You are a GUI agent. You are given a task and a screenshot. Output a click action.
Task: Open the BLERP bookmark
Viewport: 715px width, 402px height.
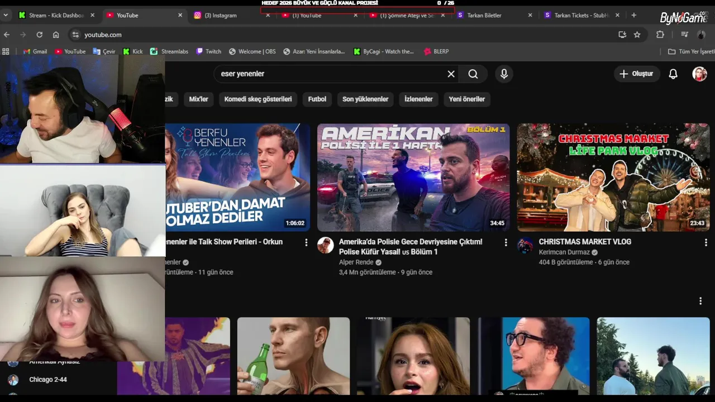point(436,51)
